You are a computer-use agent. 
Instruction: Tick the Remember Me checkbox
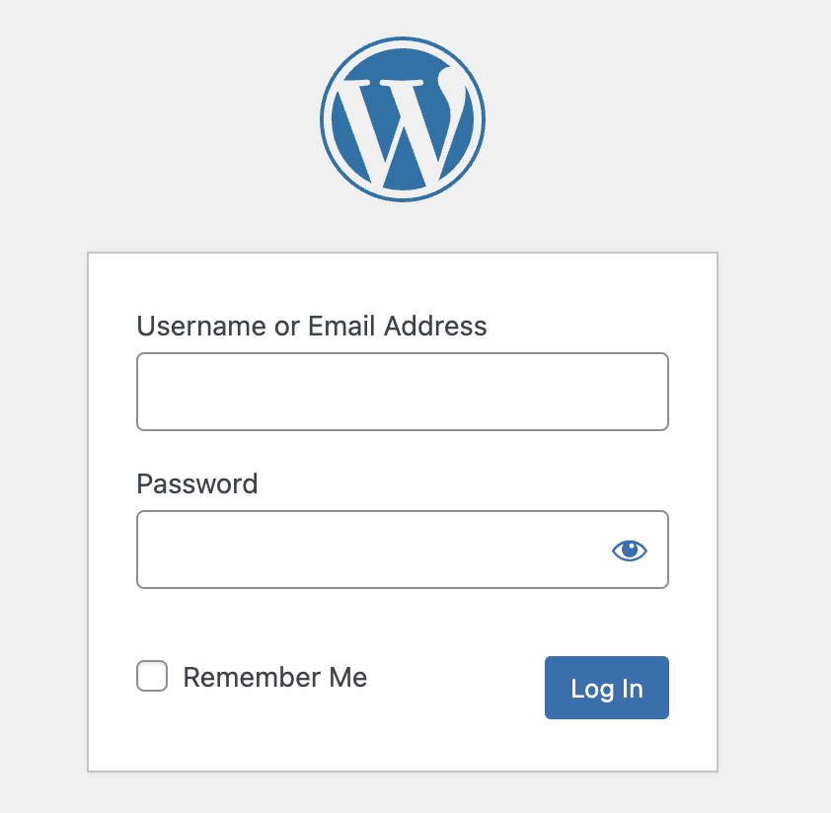coord(152,677)
